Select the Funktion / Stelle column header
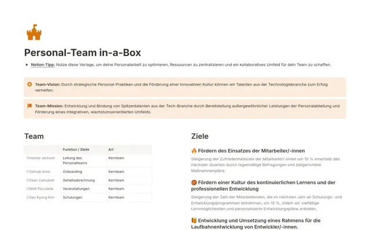The height and width of the screenshot is (230, 370). [x=76, y=149]
